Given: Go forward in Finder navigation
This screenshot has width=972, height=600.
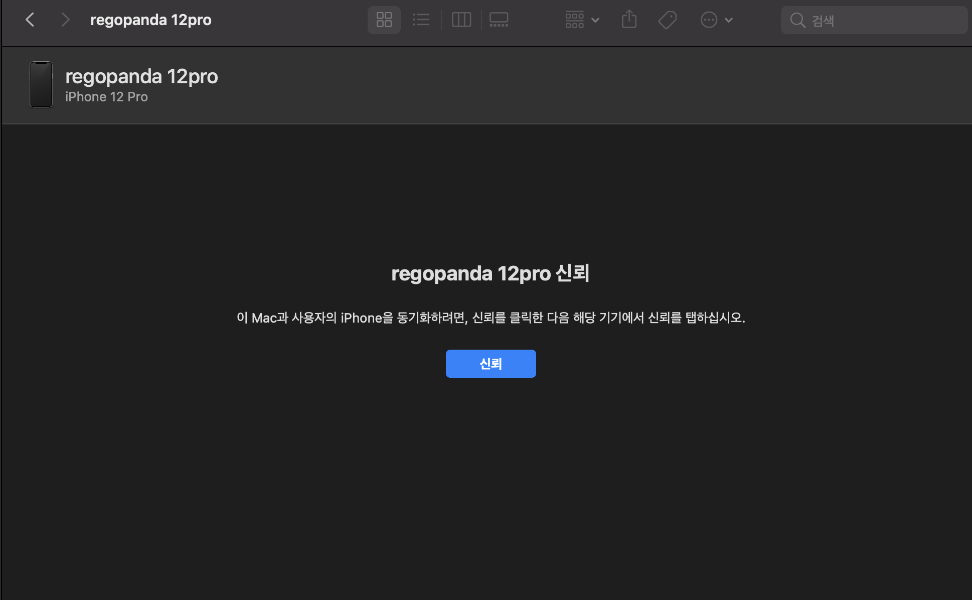Looking at the screenshot, I should tap(65, 20).
